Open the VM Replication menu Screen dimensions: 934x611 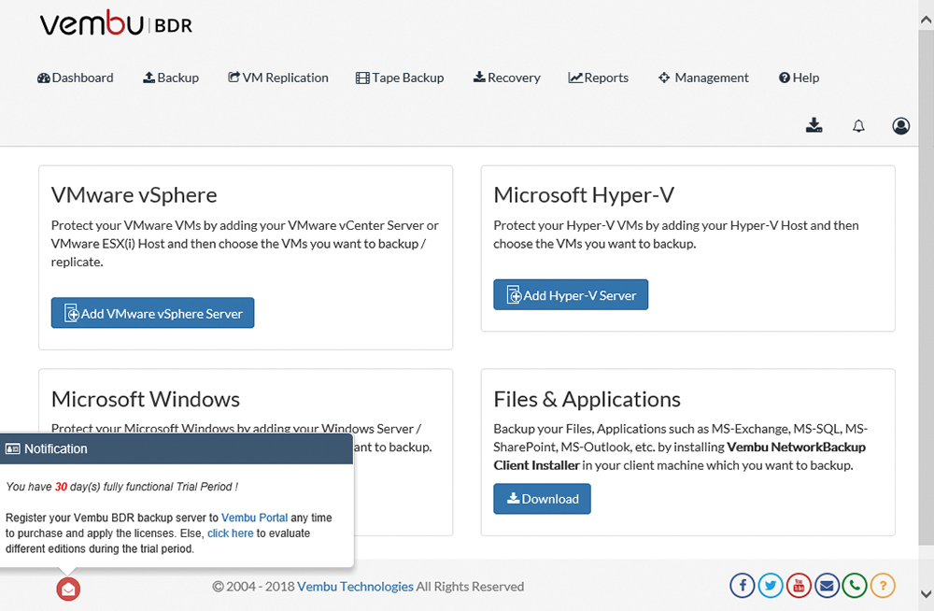click(x=278, y=78)
